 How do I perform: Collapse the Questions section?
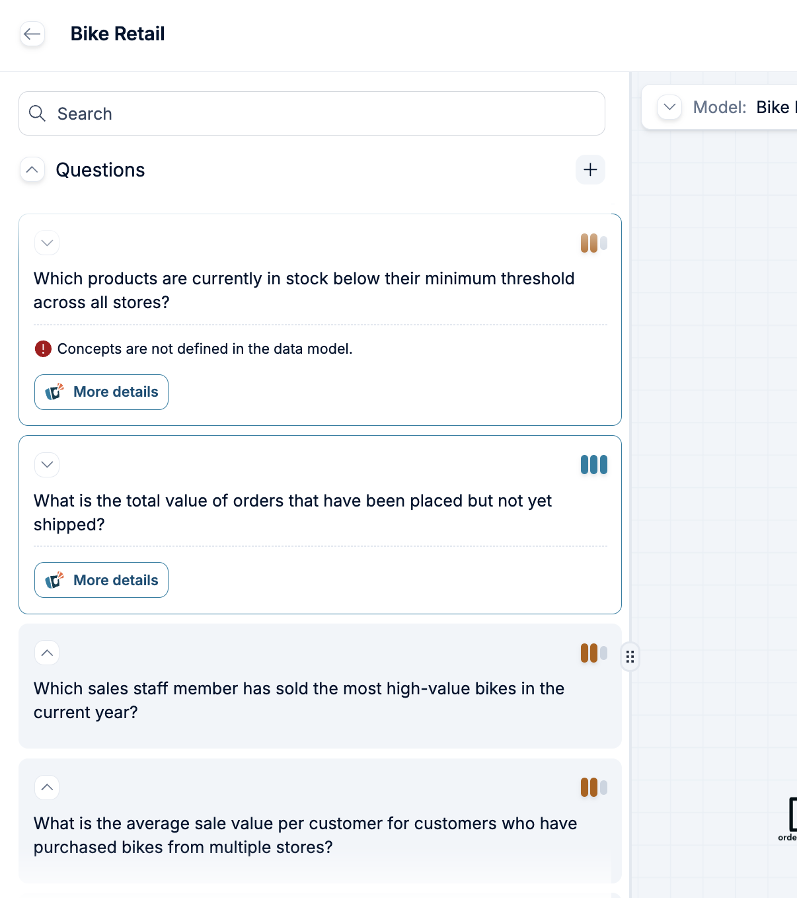pyautogui.click(x=32, y=170)
